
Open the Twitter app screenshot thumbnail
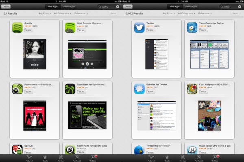(x=157, y=54)
